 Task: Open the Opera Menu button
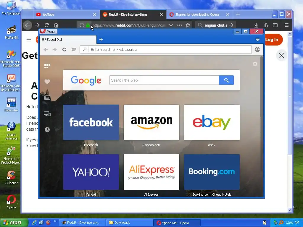point(48,31)
